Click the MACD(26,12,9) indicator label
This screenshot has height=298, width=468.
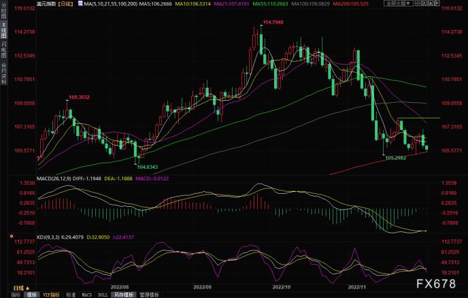coord(54,178)
